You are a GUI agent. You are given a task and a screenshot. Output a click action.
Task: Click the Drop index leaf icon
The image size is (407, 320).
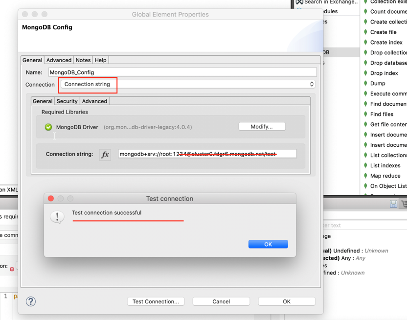click(x=365, y=73)
